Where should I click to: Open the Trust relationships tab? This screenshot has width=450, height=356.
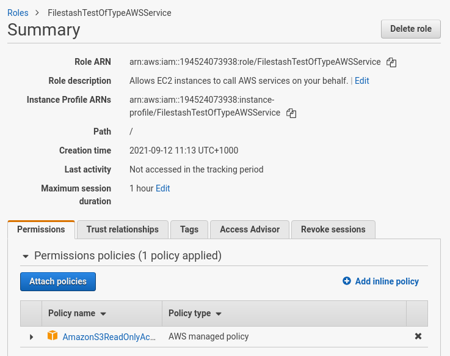pos(123,229)
